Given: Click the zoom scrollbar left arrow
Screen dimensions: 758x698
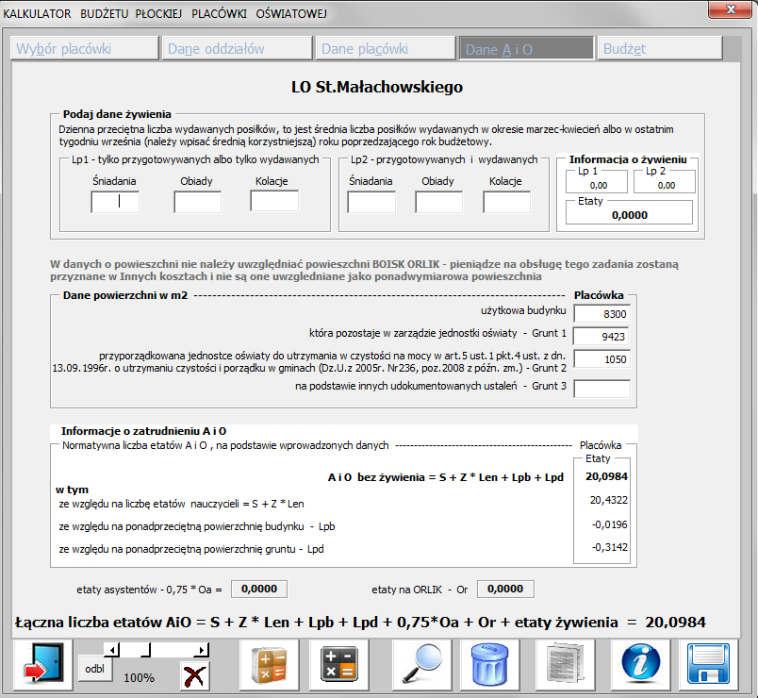Looking at the screenshot, I should (x=111, y=650).
